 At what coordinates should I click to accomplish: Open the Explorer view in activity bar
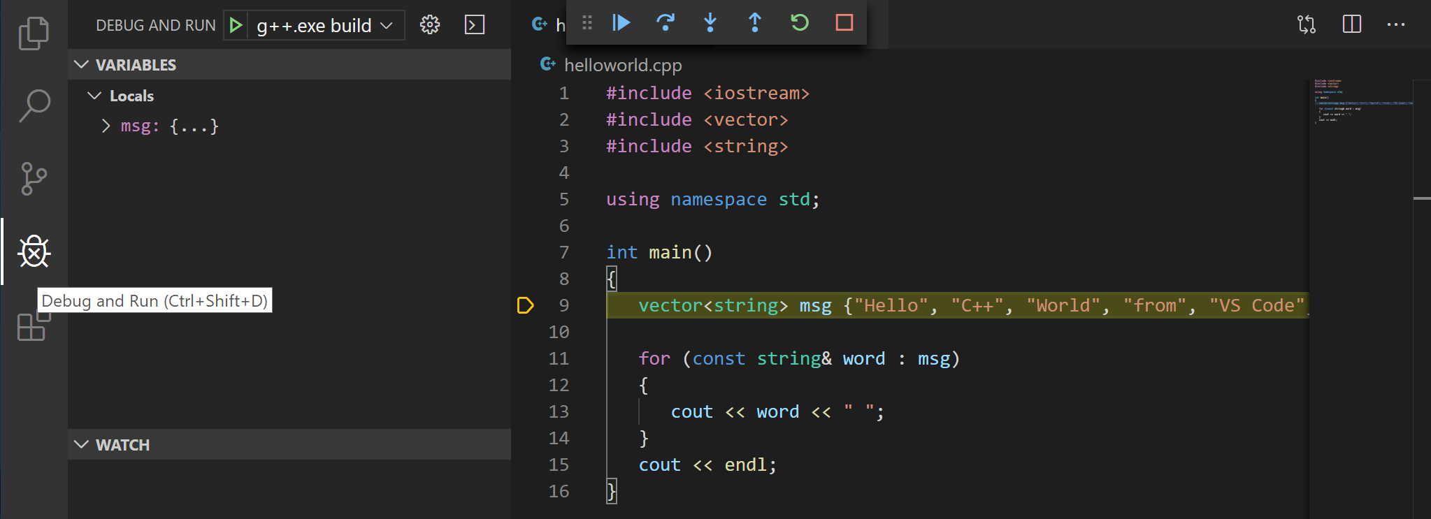coord(34,33)
